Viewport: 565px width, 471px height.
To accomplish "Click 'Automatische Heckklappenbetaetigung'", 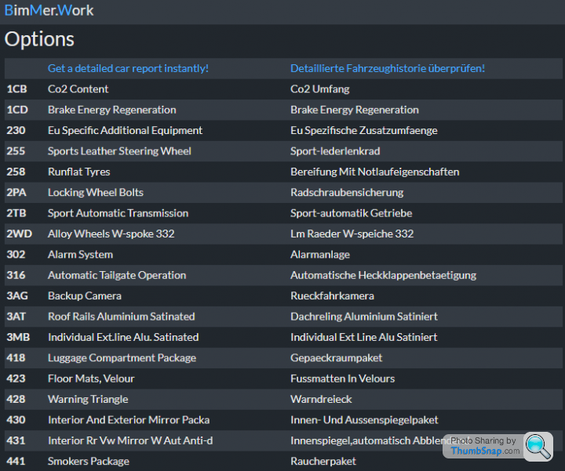I will [x=384, y=275].
